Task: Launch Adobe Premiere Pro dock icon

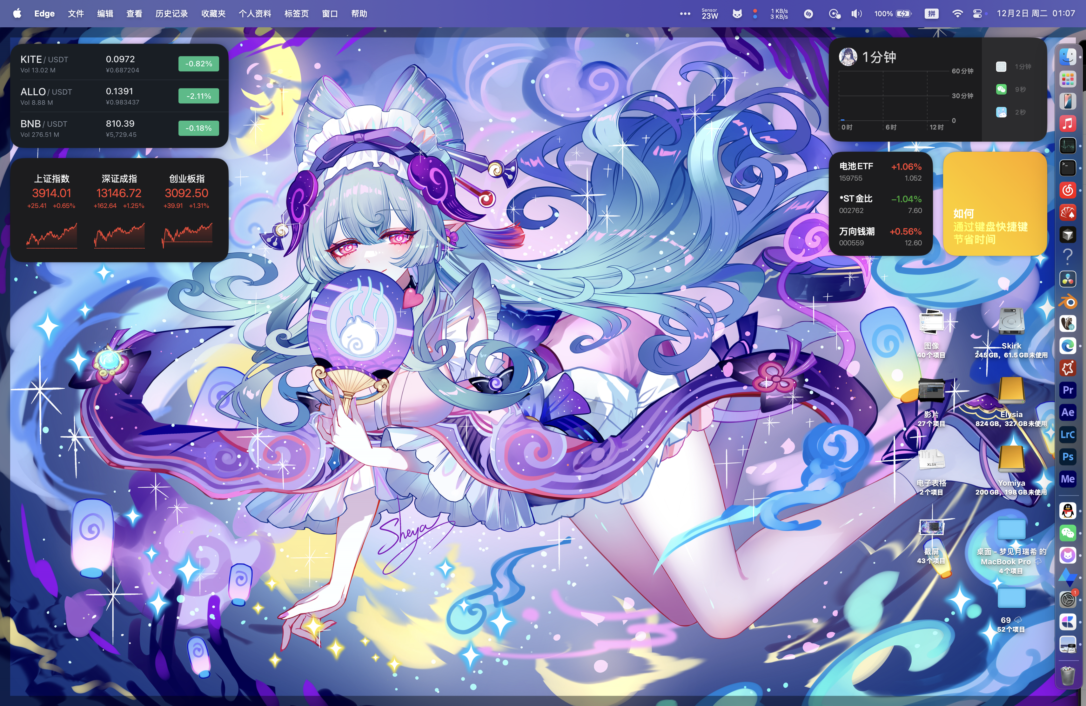Action: (x=1068, y=390)
